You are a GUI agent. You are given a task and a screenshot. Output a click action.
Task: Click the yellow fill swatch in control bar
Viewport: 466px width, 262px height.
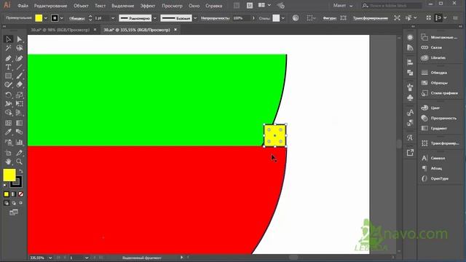coord(39,18)
